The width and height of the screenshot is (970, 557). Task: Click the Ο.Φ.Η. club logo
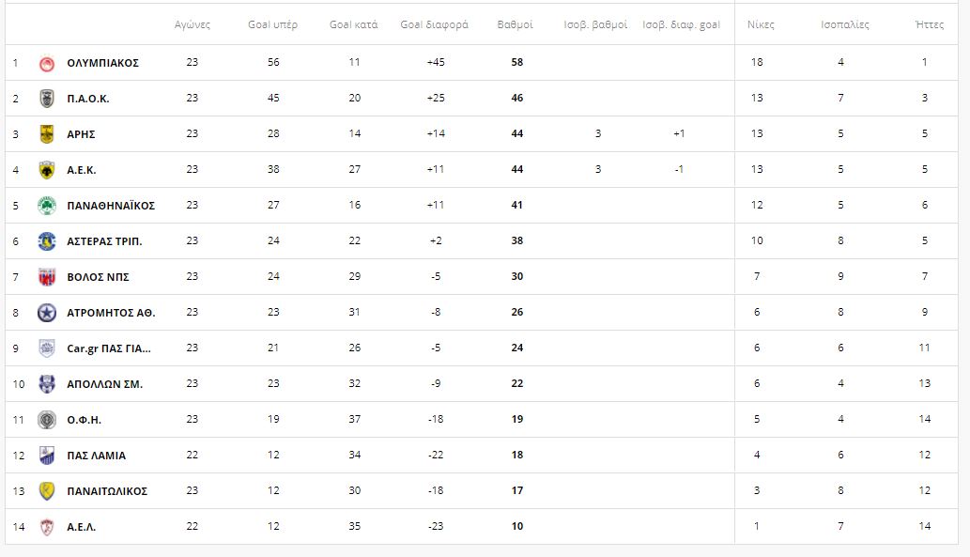47,420
